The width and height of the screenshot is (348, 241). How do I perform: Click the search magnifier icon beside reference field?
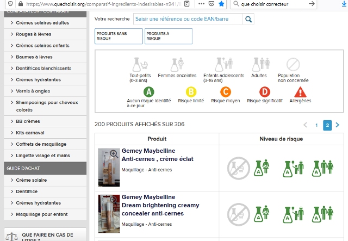[x=248, y=20]
